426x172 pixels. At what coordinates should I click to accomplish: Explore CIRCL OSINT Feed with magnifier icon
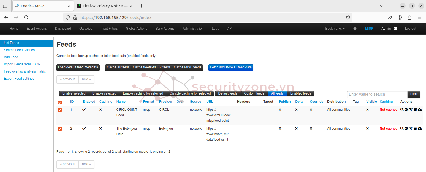(402, 110)
